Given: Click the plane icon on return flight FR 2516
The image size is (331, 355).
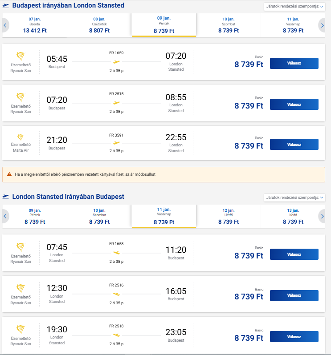Looking at the screenshot, I should [x=117, y=294].
